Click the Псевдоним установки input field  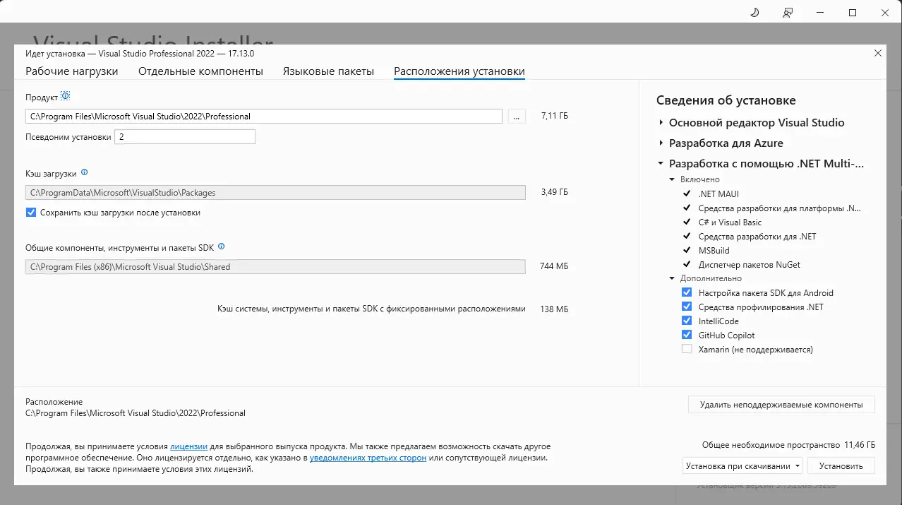(x=185, y=136)
